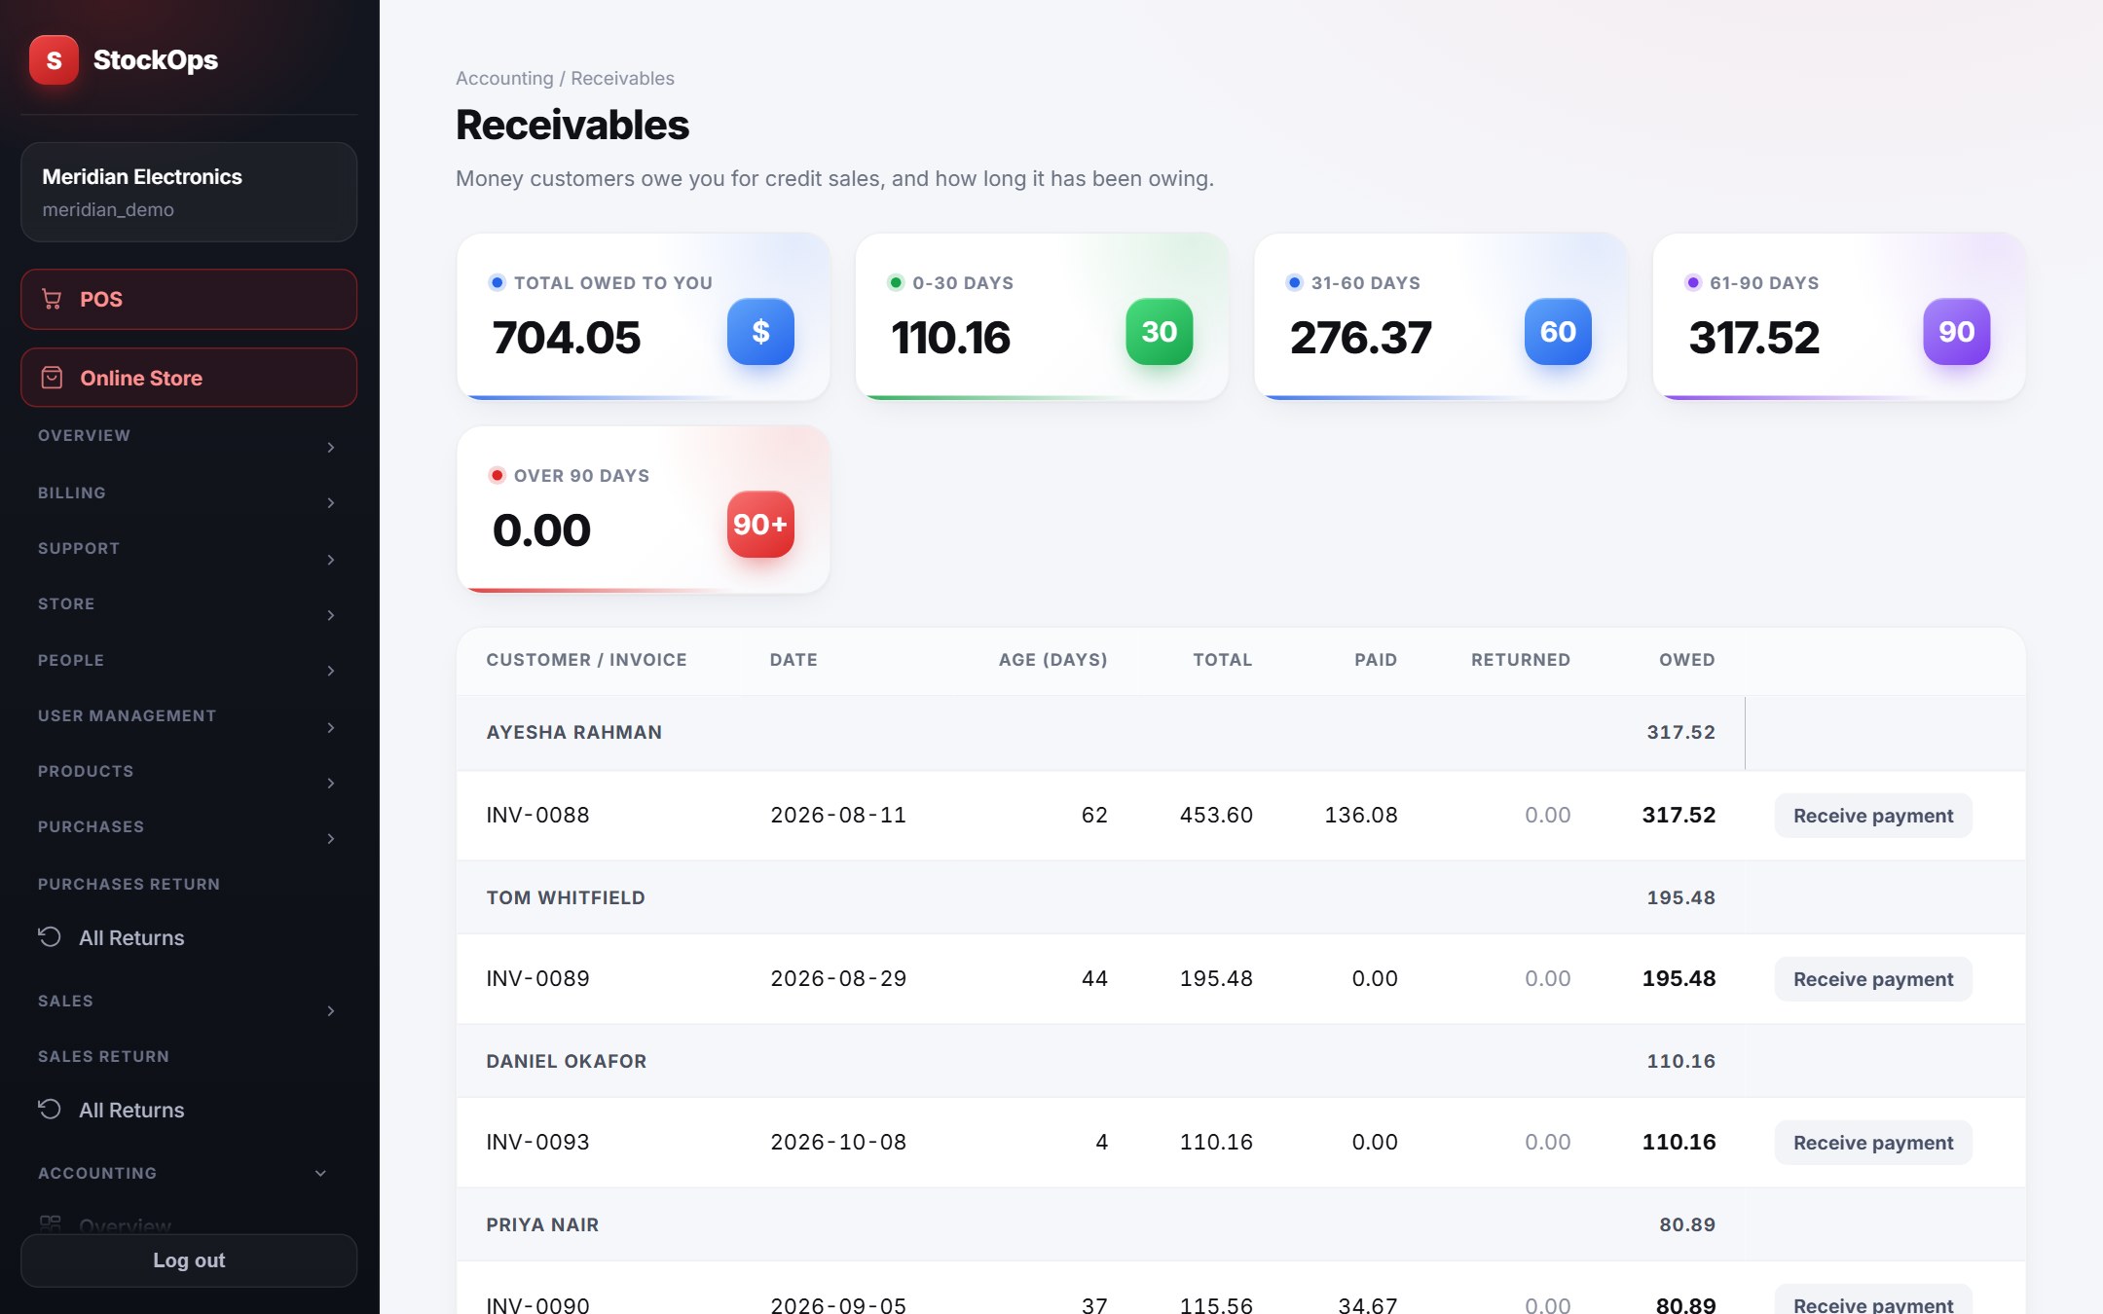The image size is (2103, 1314).
Task: Click the Log out button
Action: 189,1260
